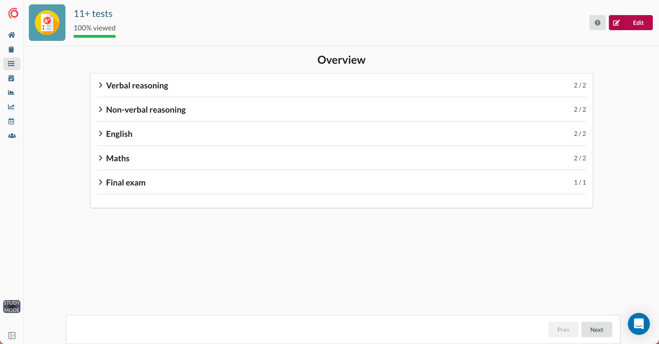Expand the Final exam section
Screen dimensions: 659x344
(x=101, y=182)
